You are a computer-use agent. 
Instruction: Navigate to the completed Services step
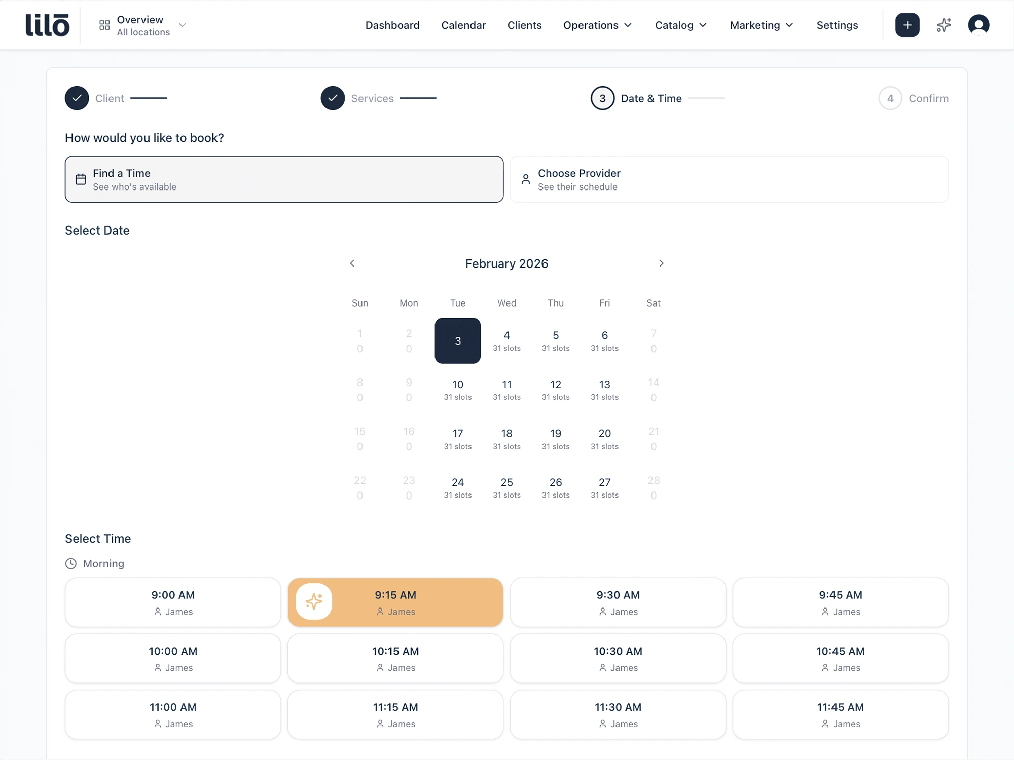373,98
